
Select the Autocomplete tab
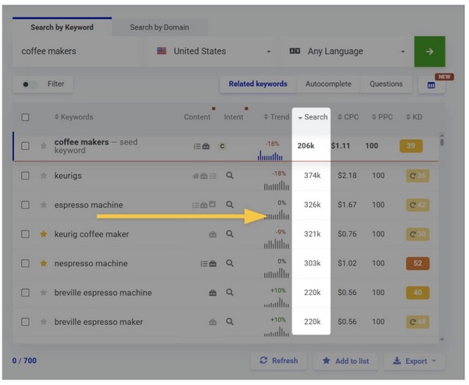328,84
